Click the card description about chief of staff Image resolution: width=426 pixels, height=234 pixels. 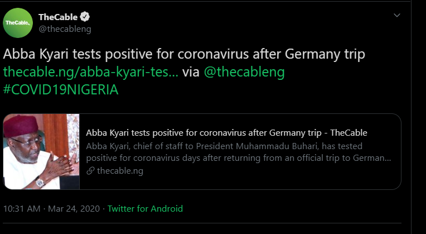238,151
